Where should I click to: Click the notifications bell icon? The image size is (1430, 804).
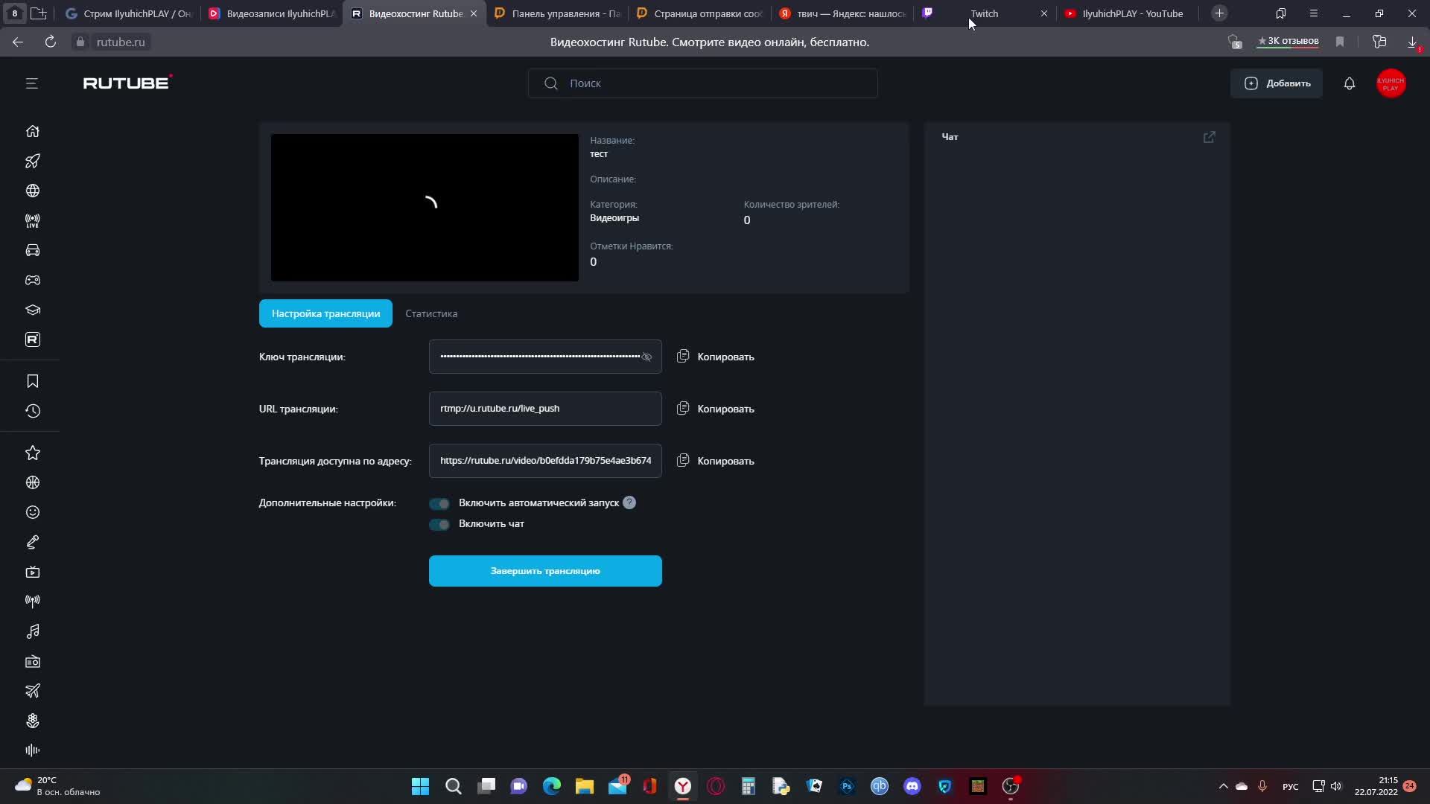click(x=1349, y=83)
